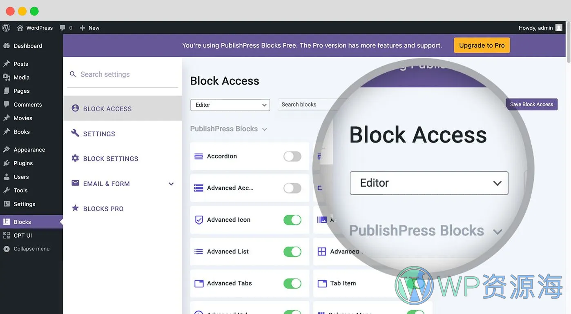The image size is (571, 314).
Task: Open the Tools menu item
Action: 31,190
